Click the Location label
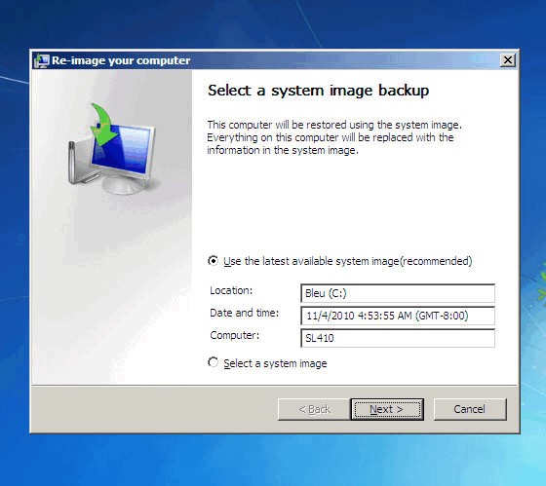The width and height of the screenshot is (546, 486). coord(231,290)
